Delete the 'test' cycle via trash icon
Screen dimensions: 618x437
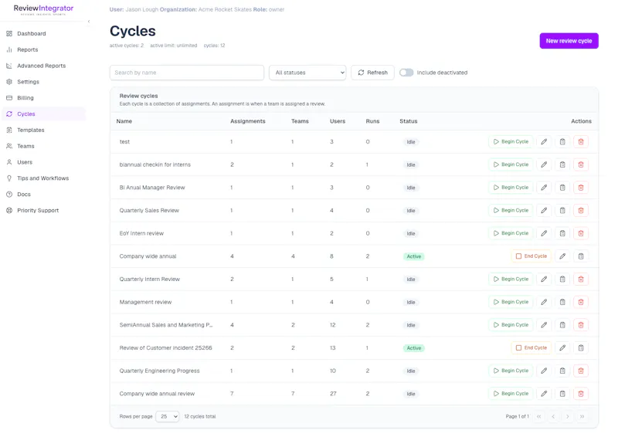click(581, 142)
